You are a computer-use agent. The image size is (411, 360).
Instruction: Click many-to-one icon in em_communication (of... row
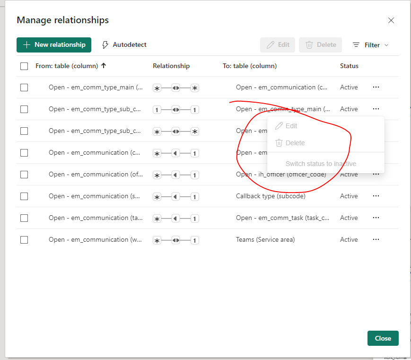176,175
